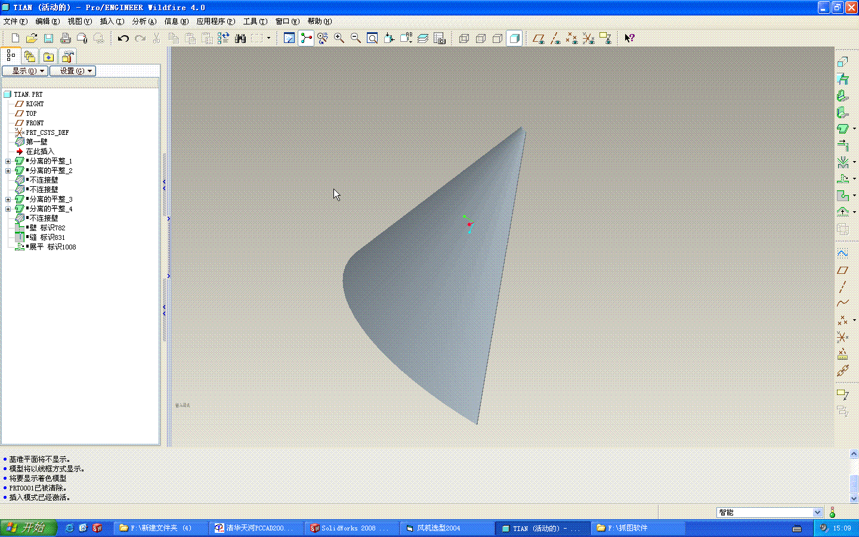Click the Open folder icon
859x537 pixels.
click(x=32, y=38)
